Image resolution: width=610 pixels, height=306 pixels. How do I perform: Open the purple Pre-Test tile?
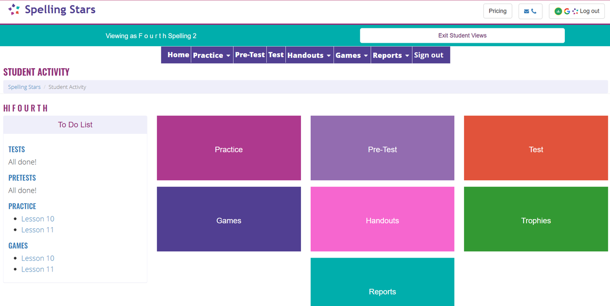[x=382, y=148]
